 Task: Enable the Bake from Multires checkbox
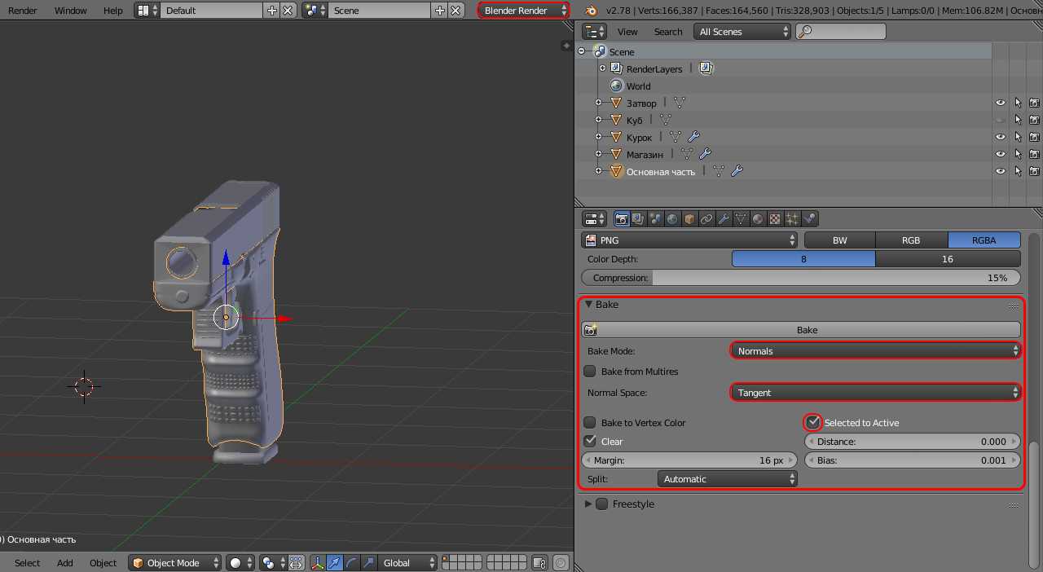[x=590, y=372]
